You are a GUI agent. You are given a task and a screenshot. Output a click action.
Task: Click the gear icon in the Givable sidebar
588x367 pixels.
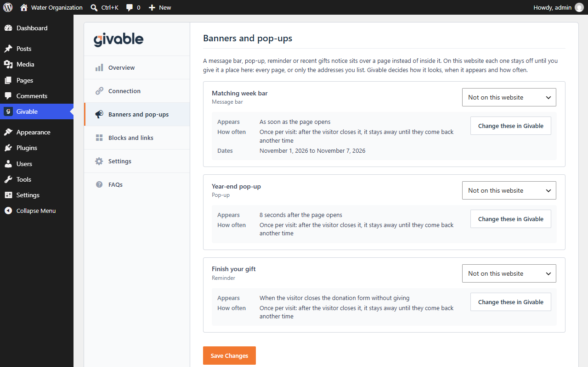tap(99, 161)
